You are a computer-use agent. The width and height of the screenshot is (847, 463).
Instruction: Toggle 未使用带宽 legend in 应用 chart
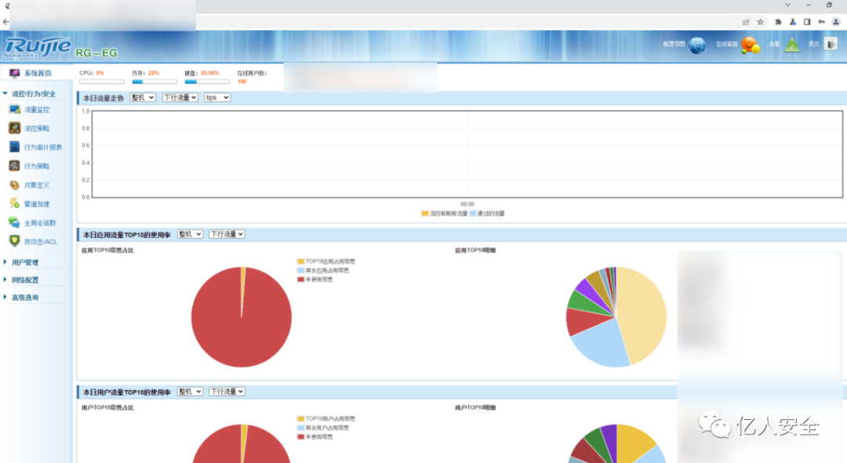(300, 280)
